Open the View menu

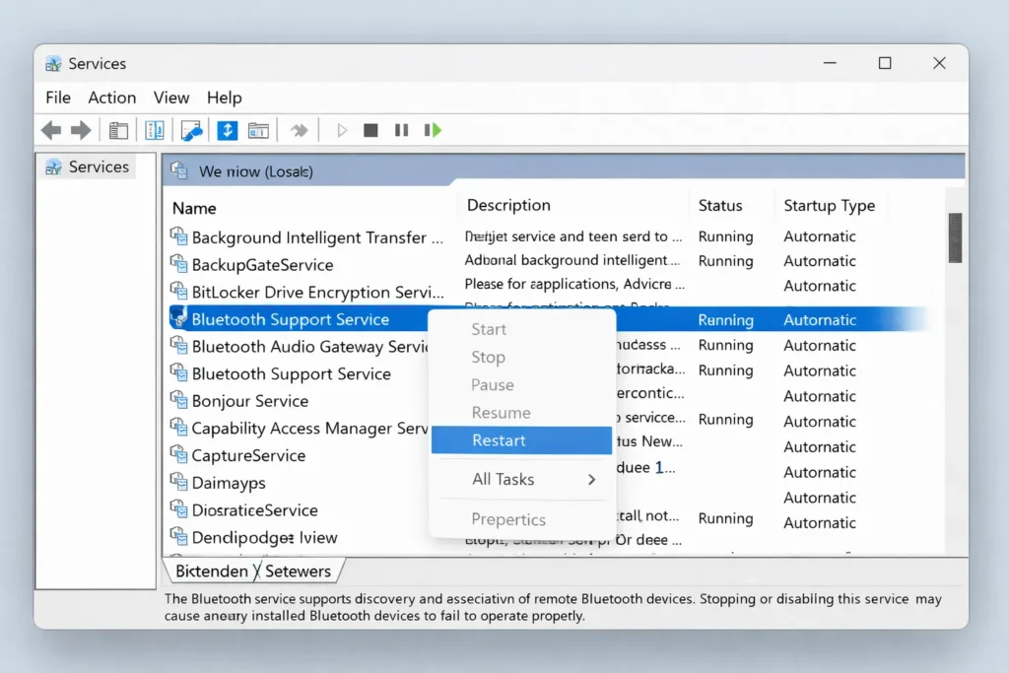[x=171, y=98]
